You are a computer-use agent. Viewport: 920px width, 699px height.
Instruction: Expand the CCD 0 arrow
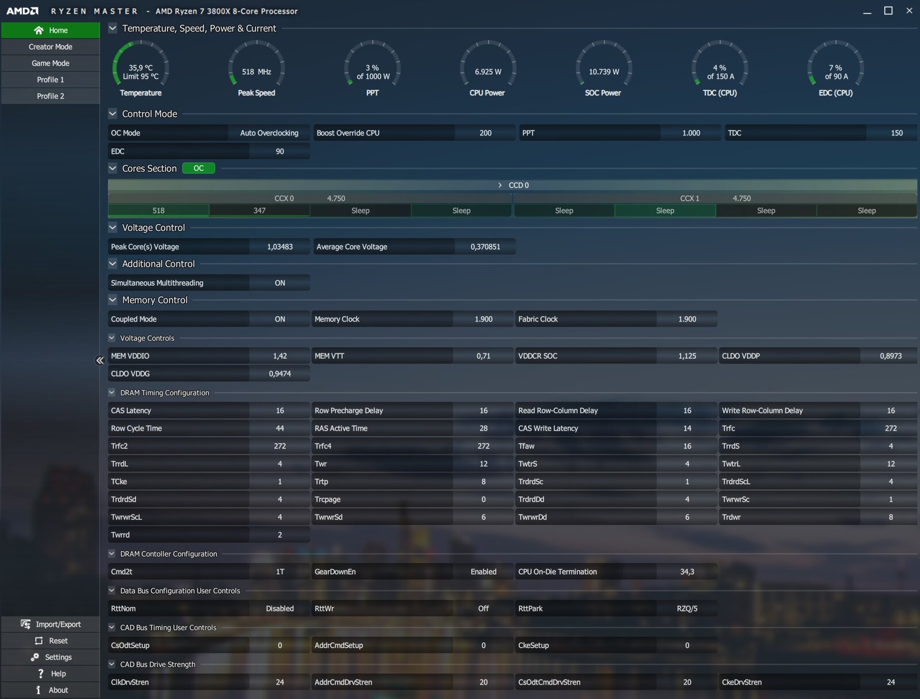point(500,185)
